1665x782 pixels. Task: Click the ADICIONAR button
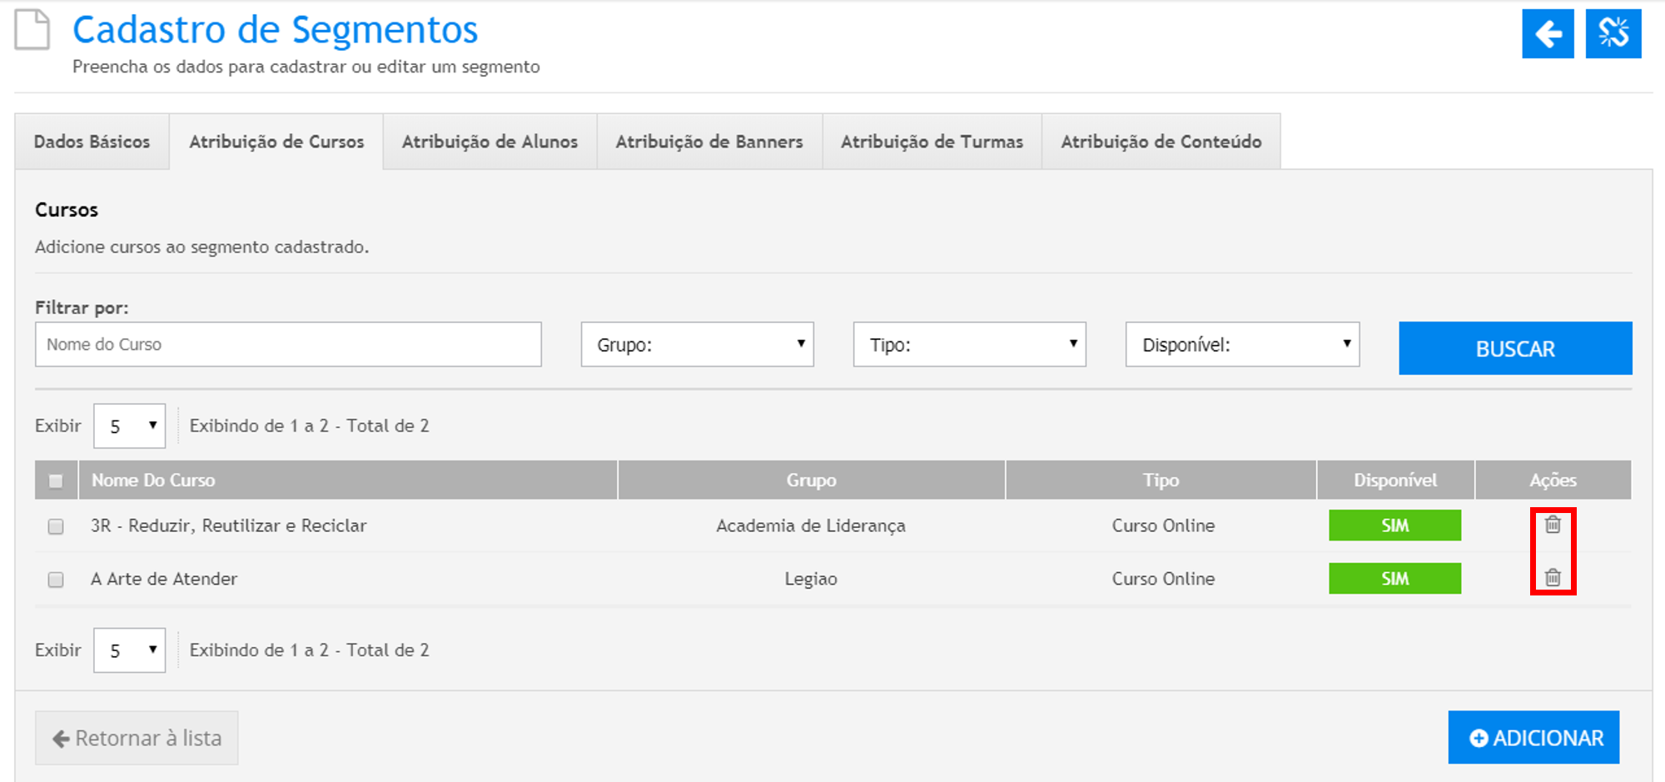point(1533,738)
